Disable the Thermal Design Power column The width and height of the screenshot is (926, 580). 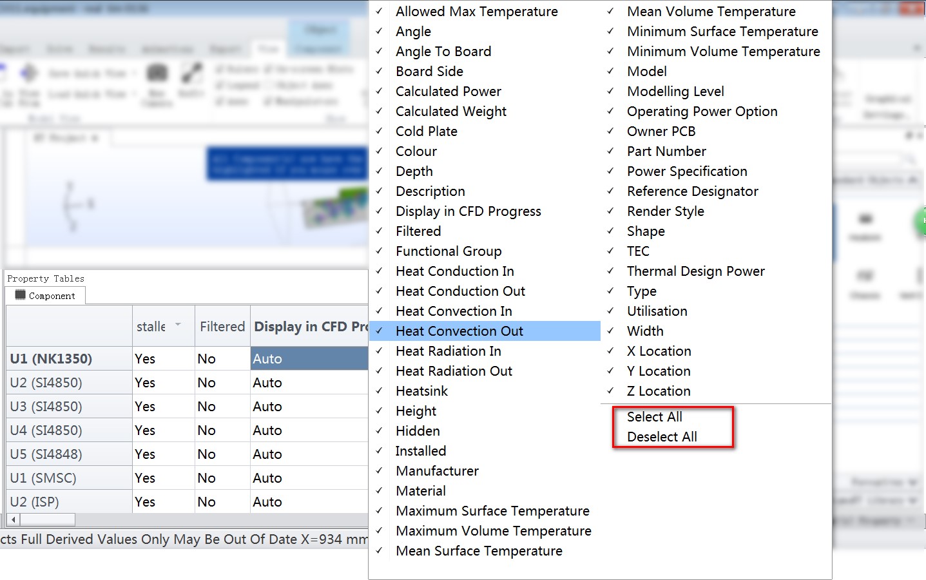pos(695,271)
